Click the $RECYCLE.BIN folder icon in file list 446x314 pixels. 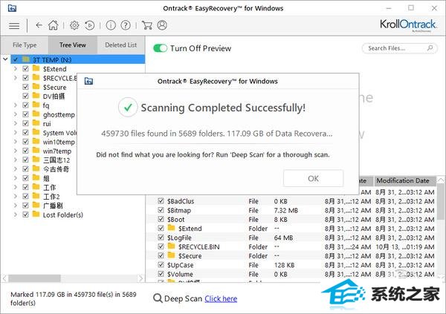(171, 246)
